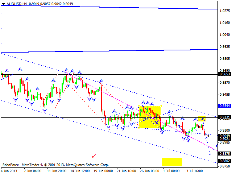
Task: Click the small yellow box at 0.9231 line
Action: click(x=202, y=119)
